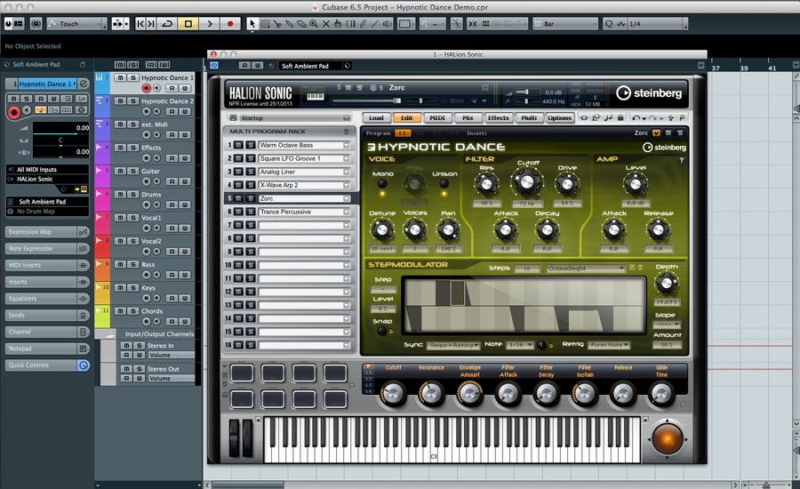Click the orange P sphere control
The height and width of the screenshot is (489, 800).
(667, 438)
